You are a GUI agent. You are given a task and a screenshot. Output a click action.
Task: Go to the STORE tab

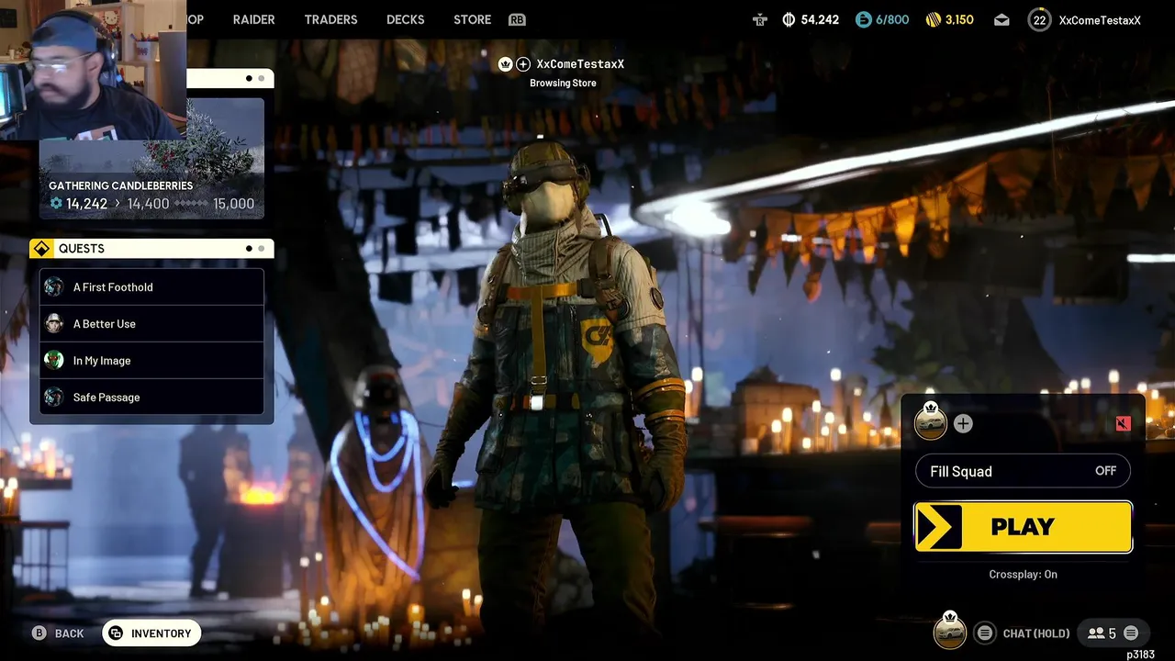(x=472, y=19)
